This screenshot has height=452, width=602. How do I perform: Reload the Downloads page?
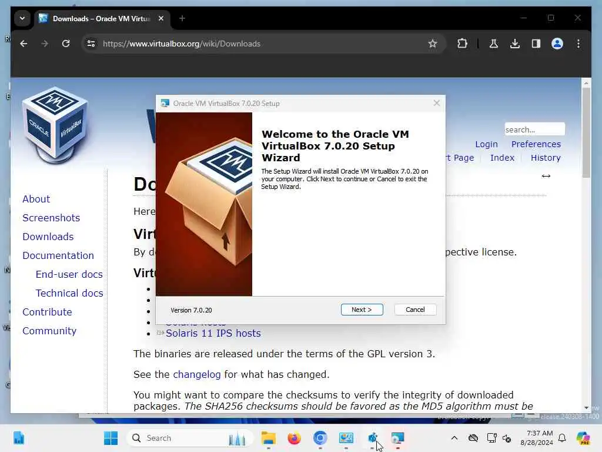pos(66,44)
